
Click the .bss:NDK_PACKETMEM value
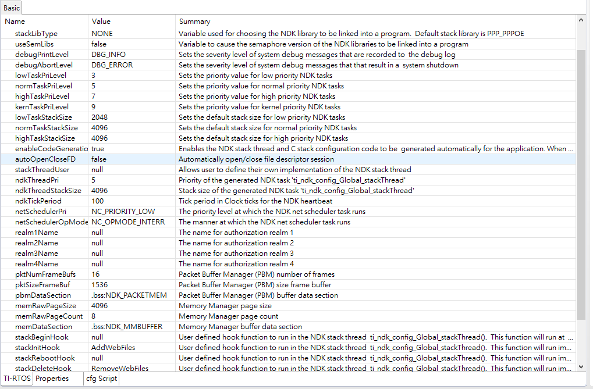[129, 295]
